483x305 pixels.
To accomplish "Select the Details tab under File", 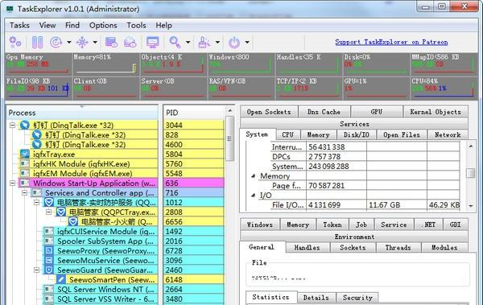I will [316, 298].
